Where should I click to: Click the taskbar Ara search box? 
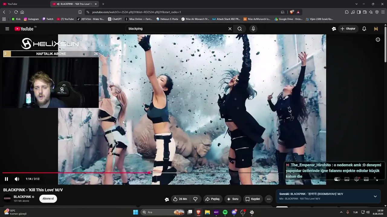163,212
